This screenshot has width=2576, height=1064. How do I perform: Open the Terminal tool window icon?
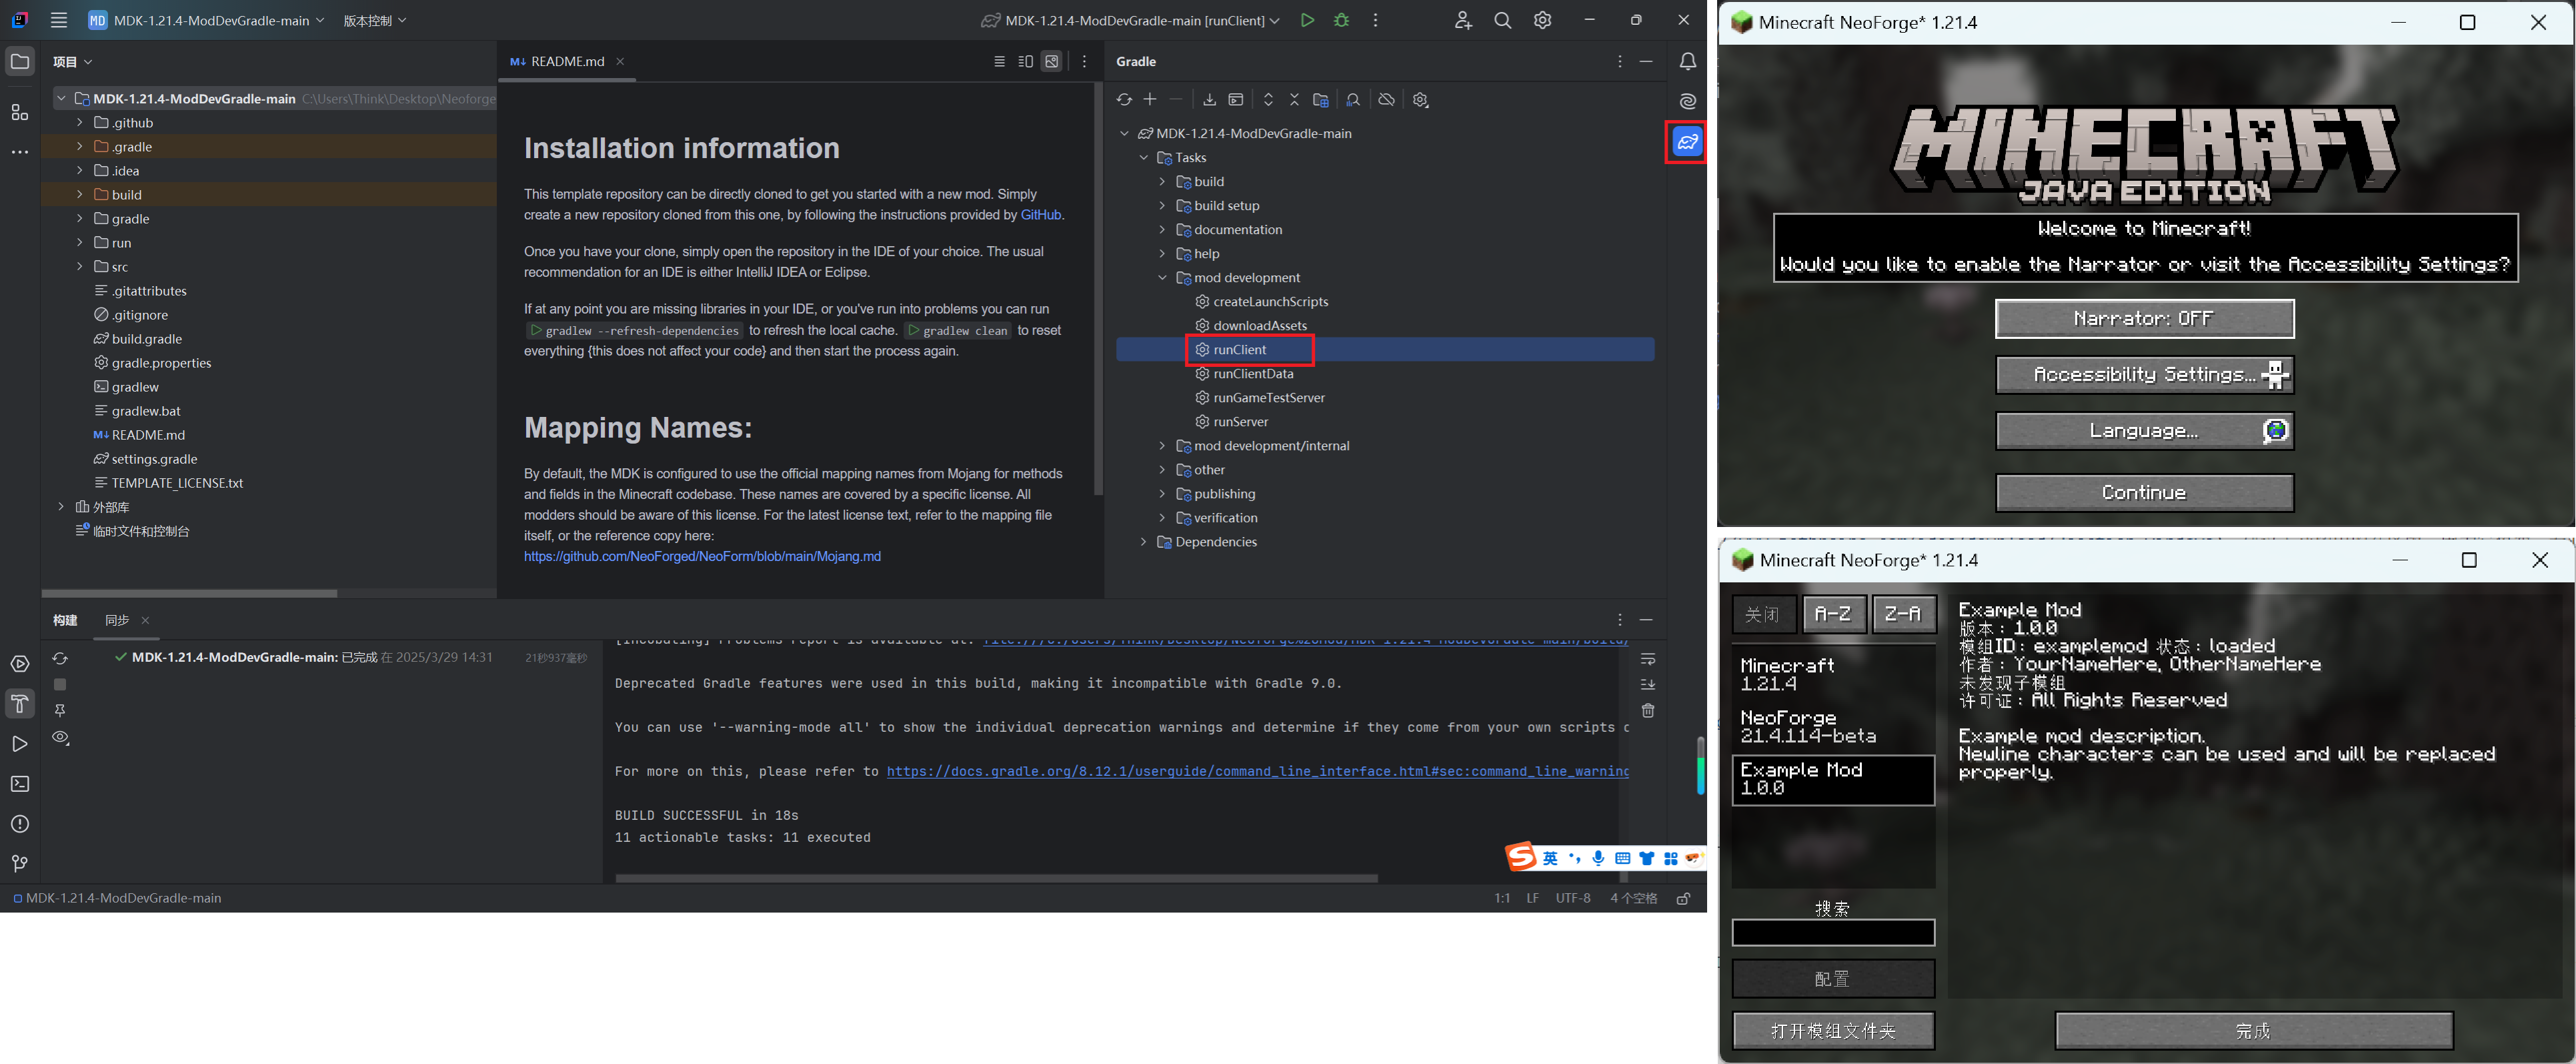20,784
